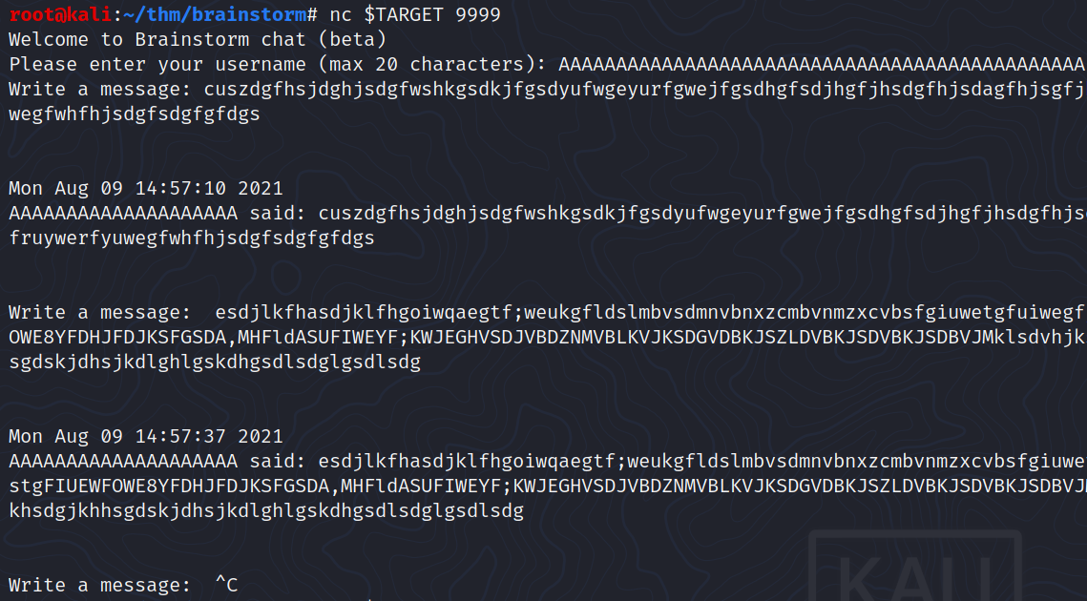Image resolution: width=1087 pixels, height=601 pixels.
Task: Click the ^C interrupt characters
Action: (227, 586)
